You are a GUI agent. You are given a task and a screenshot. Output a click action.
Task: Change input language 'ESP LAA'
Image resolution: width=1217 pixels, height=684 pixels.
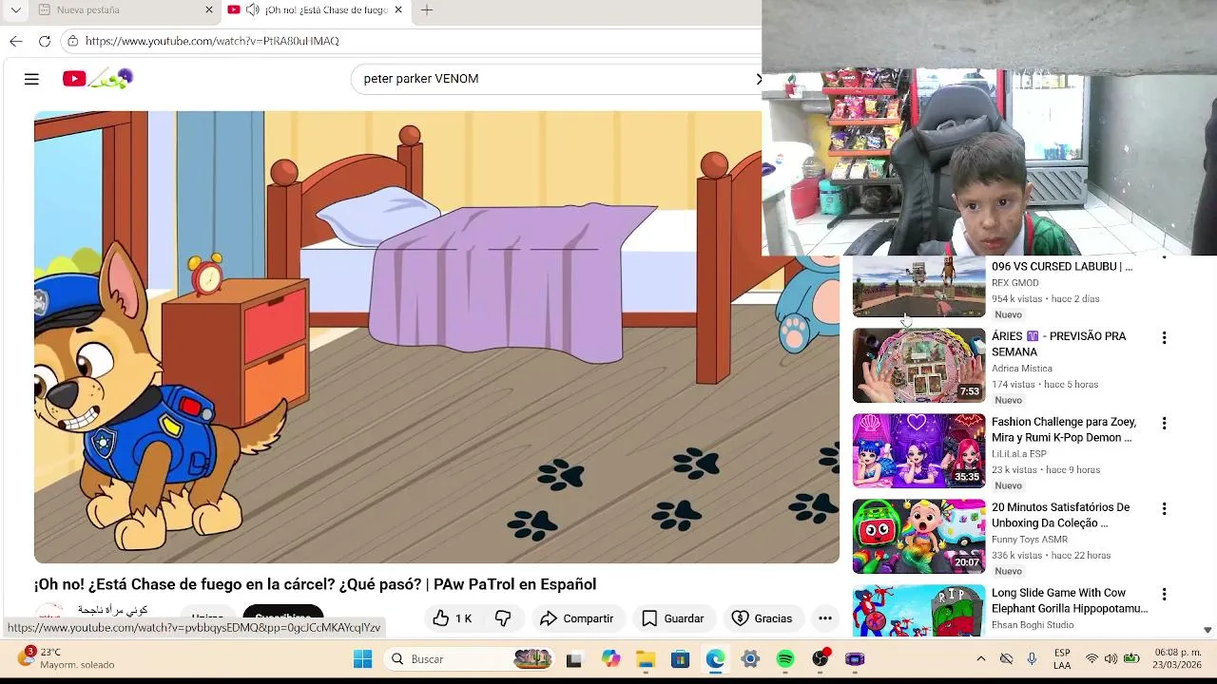[x=1062, y=659]
